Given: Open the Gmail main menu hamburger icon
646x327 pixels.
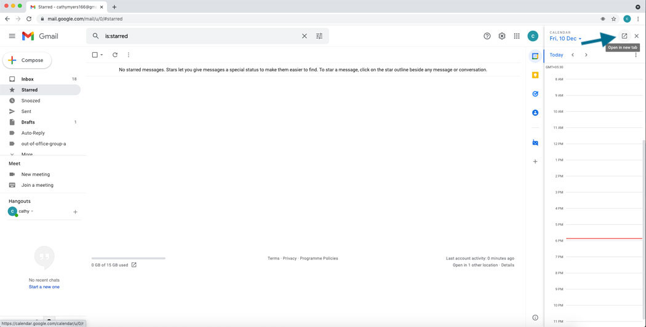Looking at the screenshot, I should tap(12, 36).
